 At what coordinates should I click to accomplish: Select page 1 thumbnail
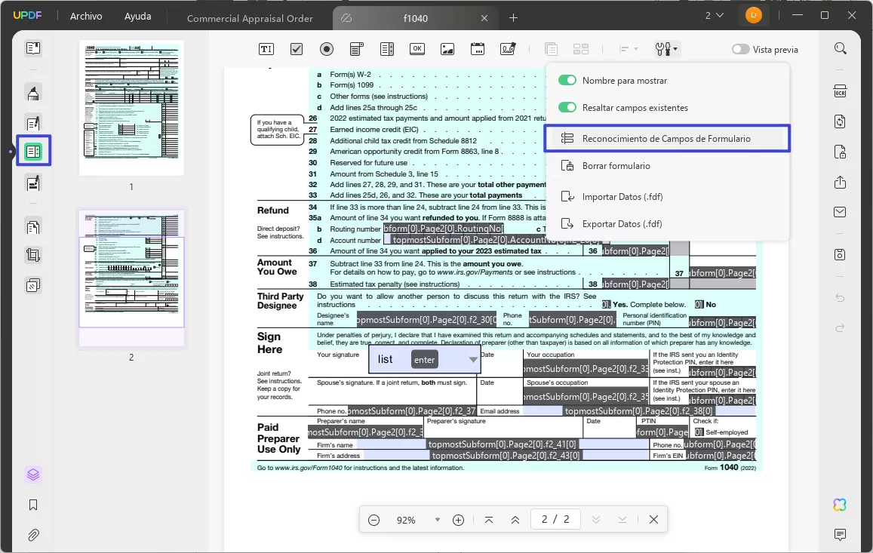pyautogui.click(x=131, y=108)
